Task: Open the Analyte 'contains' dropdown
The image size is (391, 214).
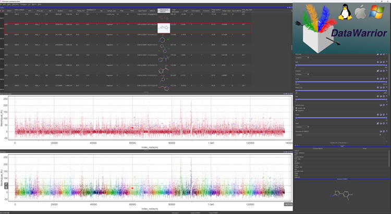Action: pos(302,74)
